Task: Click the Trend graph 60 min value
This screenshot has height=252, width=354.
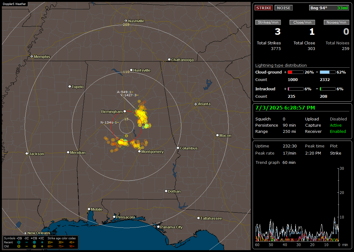Action: point(289,162)
